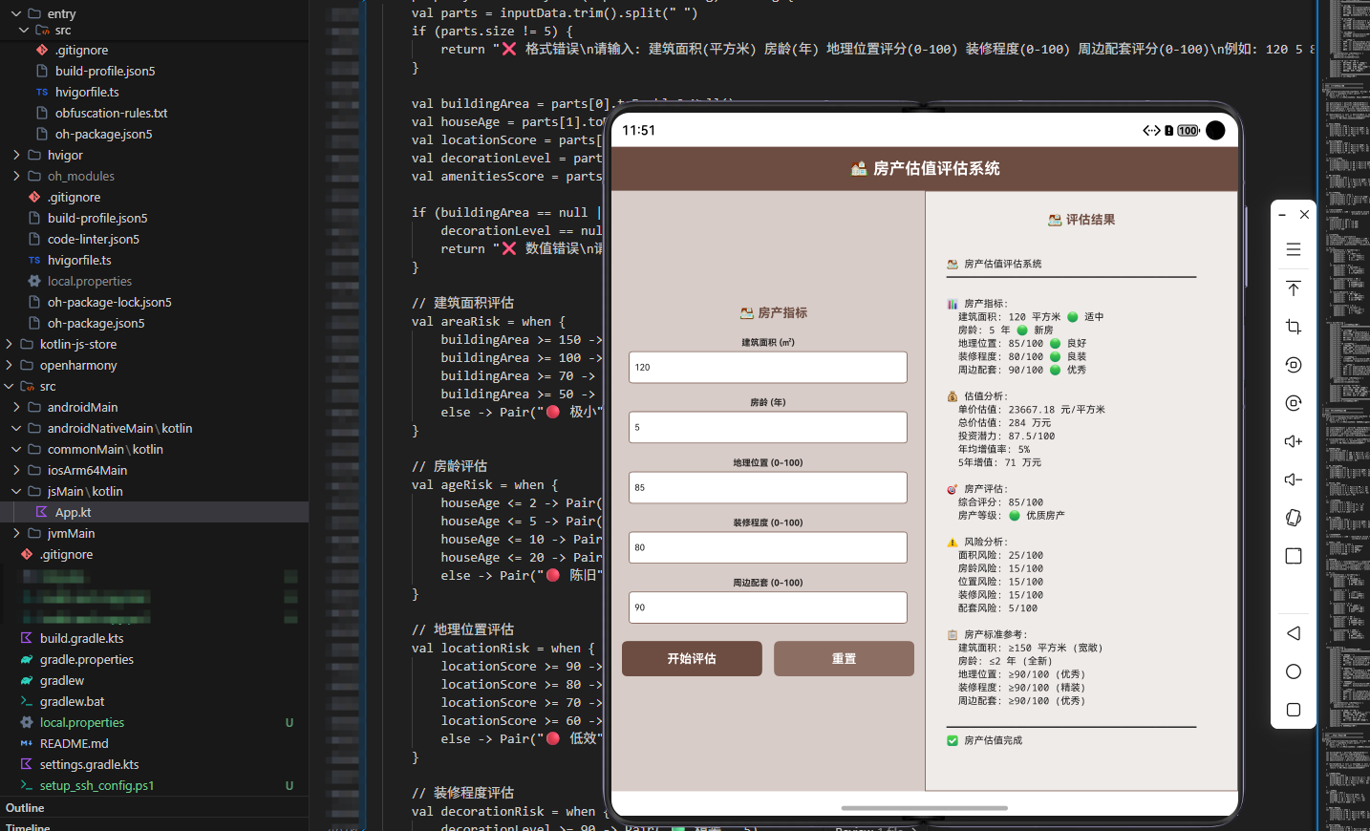Expand the hvigor folder
Image resolution: width=1370 pixels, height=831 pixels.
pyautogui.click(x=16, y=155)
